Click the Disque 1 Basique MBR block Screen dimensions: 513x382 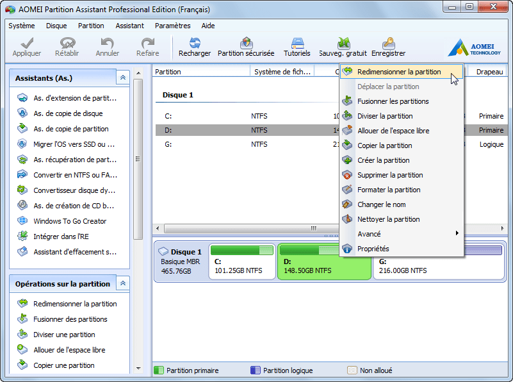181,262
